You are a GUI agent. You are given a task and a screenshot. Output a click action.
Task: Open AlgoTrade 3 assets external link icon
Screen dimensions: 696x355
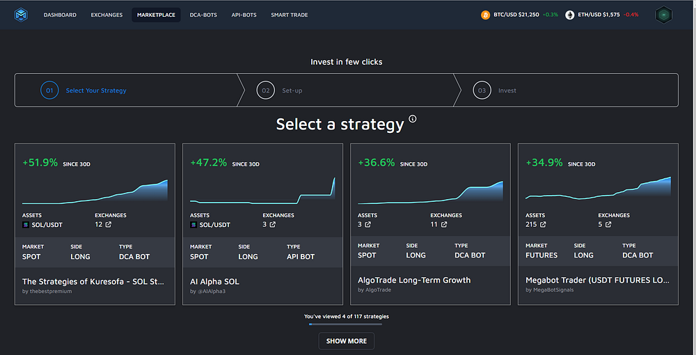coord(367,225)
